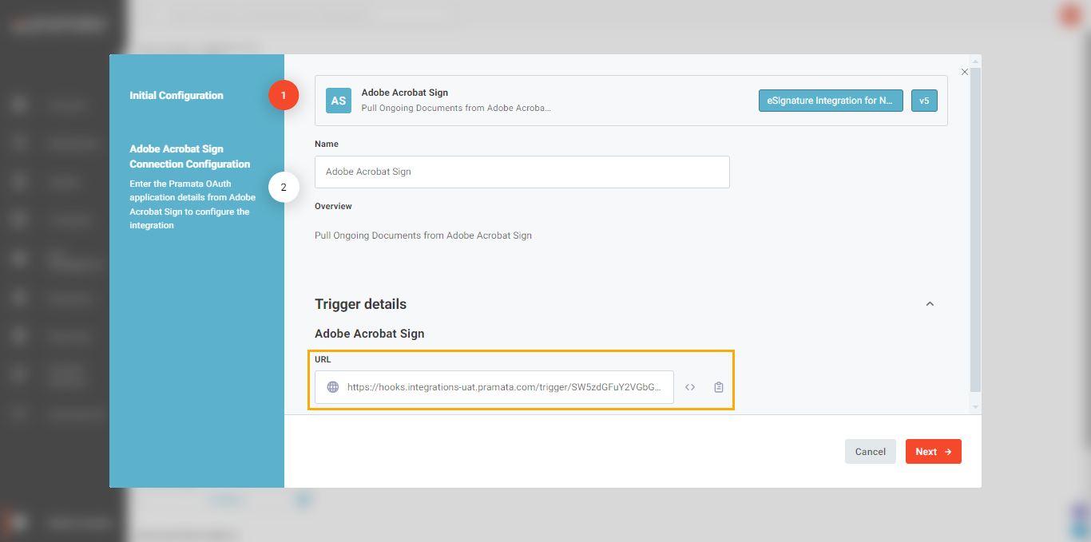Viewport: 1091px width, 542px height.
Task: Click the AS Adobe Acrobat Sign logo tile
Action: tap(339, 101)
